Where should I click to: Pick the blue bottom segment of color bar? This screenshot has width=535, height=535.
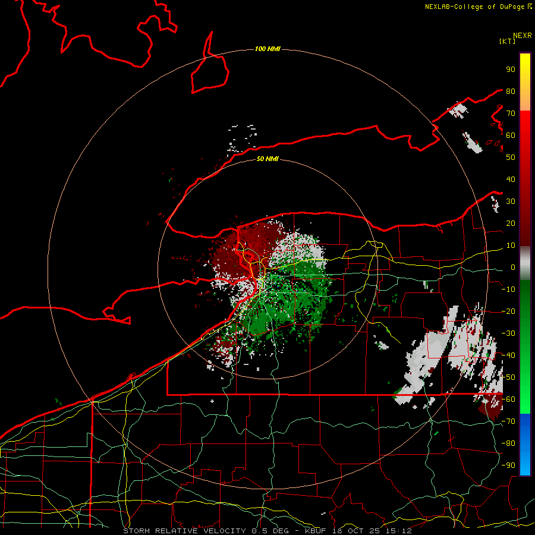click(x=525, y=444)
